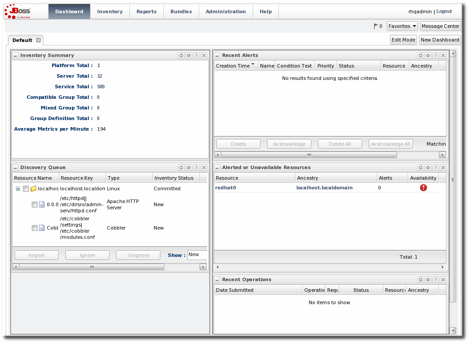
Task: Open the redhat0 resource link
Action: 226,188
